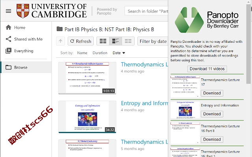Image resolution: width=252 pixels, height=157 pixels.
Task: Select Browse in sidebar
Action: [26, 67]
